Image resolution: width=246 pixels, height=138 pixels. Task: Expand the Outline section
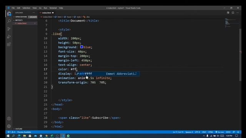(x=19, y=129)
